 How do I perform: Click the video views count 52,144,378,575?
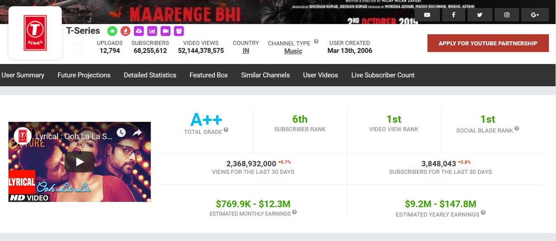pyautogui.click(x=201, y=51)
